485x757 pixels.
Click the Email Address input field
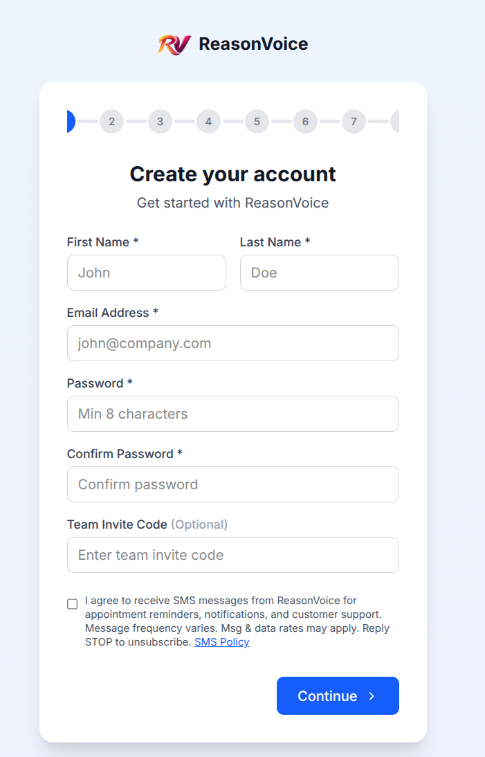coord(232,343)
